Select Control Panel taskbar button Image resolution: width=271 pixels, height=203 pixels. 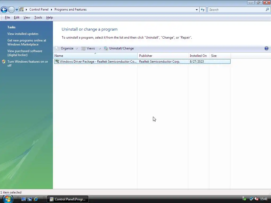coord(68,199)
